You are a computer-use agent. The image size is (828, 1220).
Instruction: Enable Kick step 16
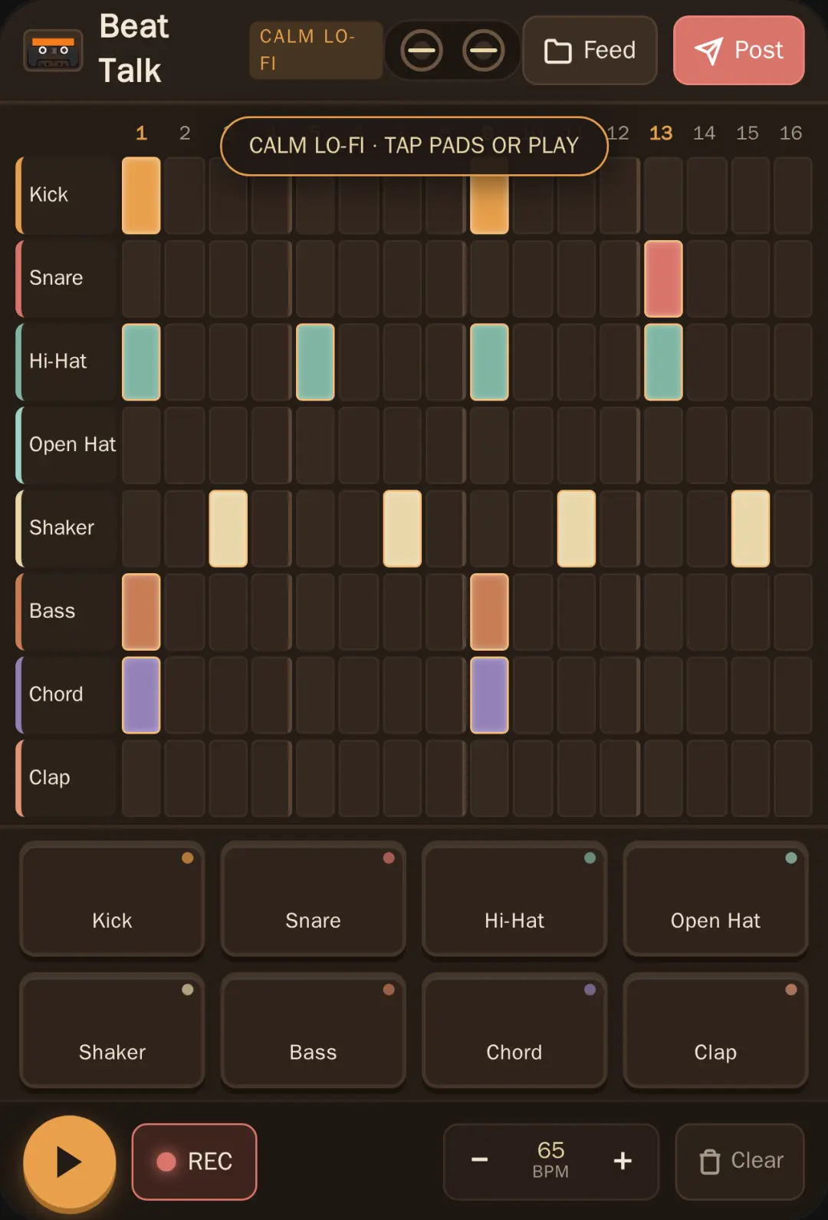click(793, 196)
